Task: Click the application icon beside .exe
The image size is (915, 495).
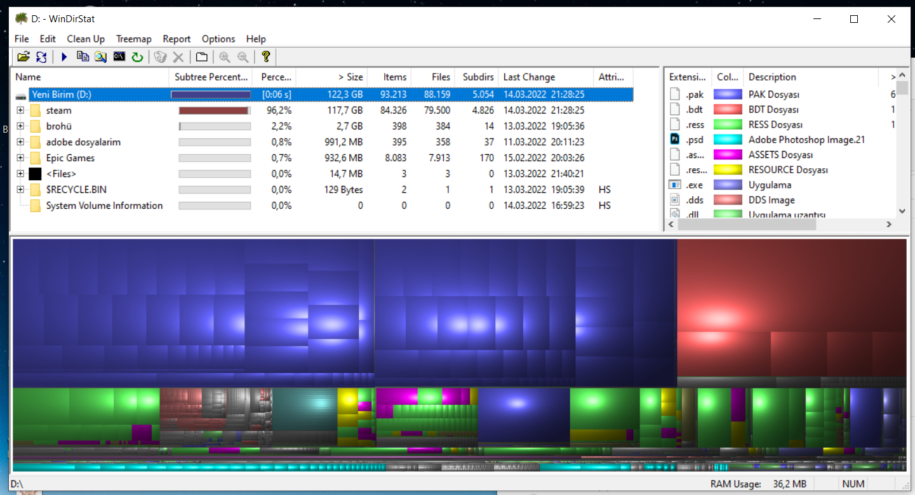Action: pos(674,185)
